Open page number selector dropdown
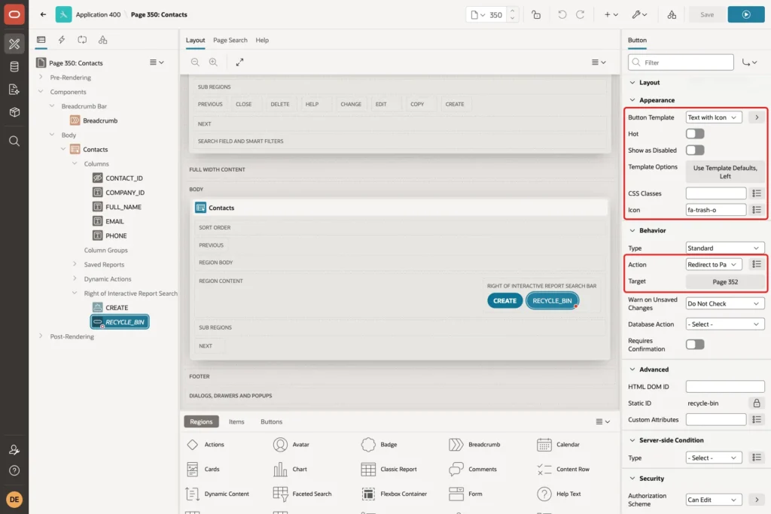The height and width of the screenshot is (514, 771). [x=477, y=15]
